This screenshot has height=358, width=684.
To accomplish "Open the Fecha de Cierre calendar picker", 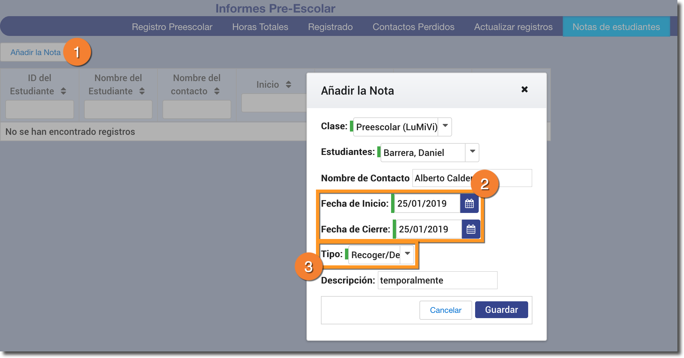I will pos(471,229).
